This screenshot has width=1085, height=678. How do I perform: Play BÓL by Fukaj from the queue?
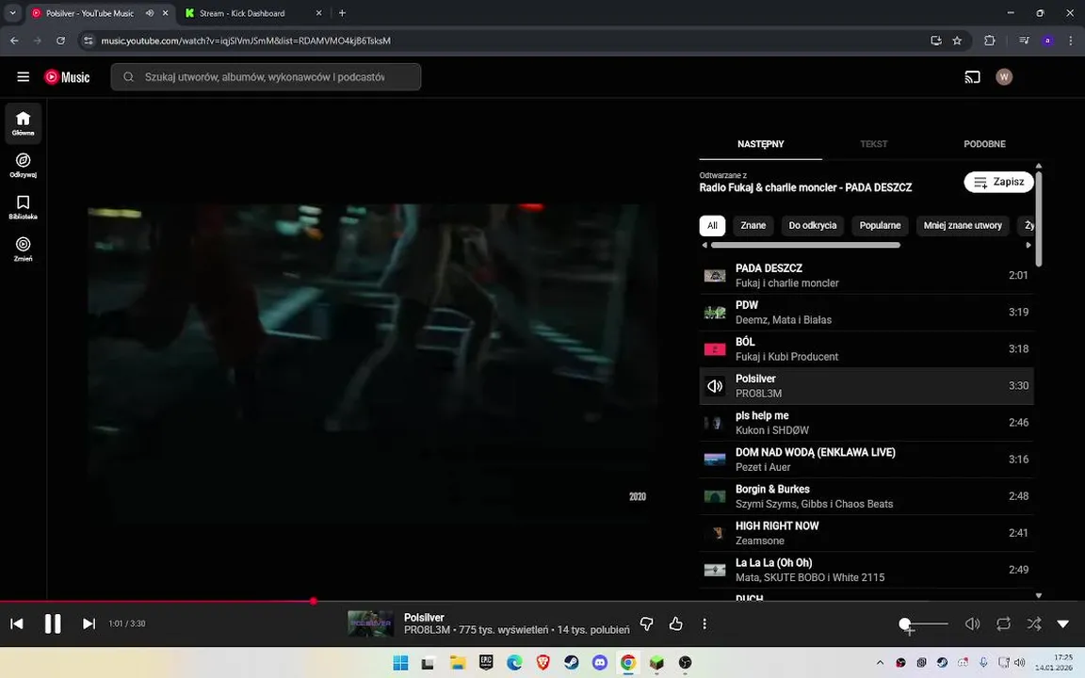(866, 348)
